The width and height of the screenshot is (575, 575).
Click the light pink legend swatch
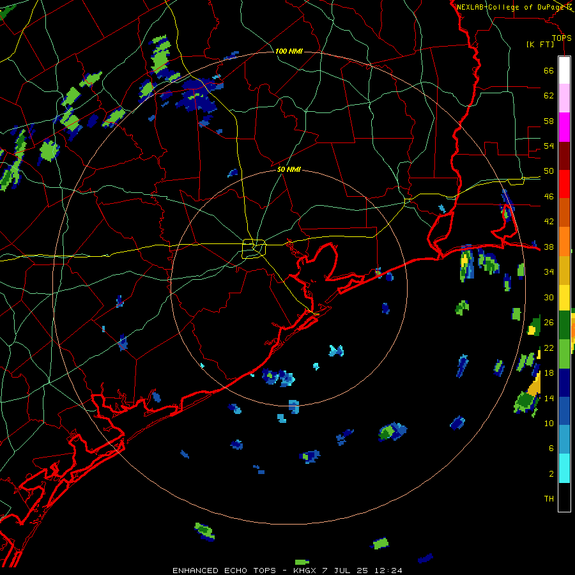tap(564, 98)
